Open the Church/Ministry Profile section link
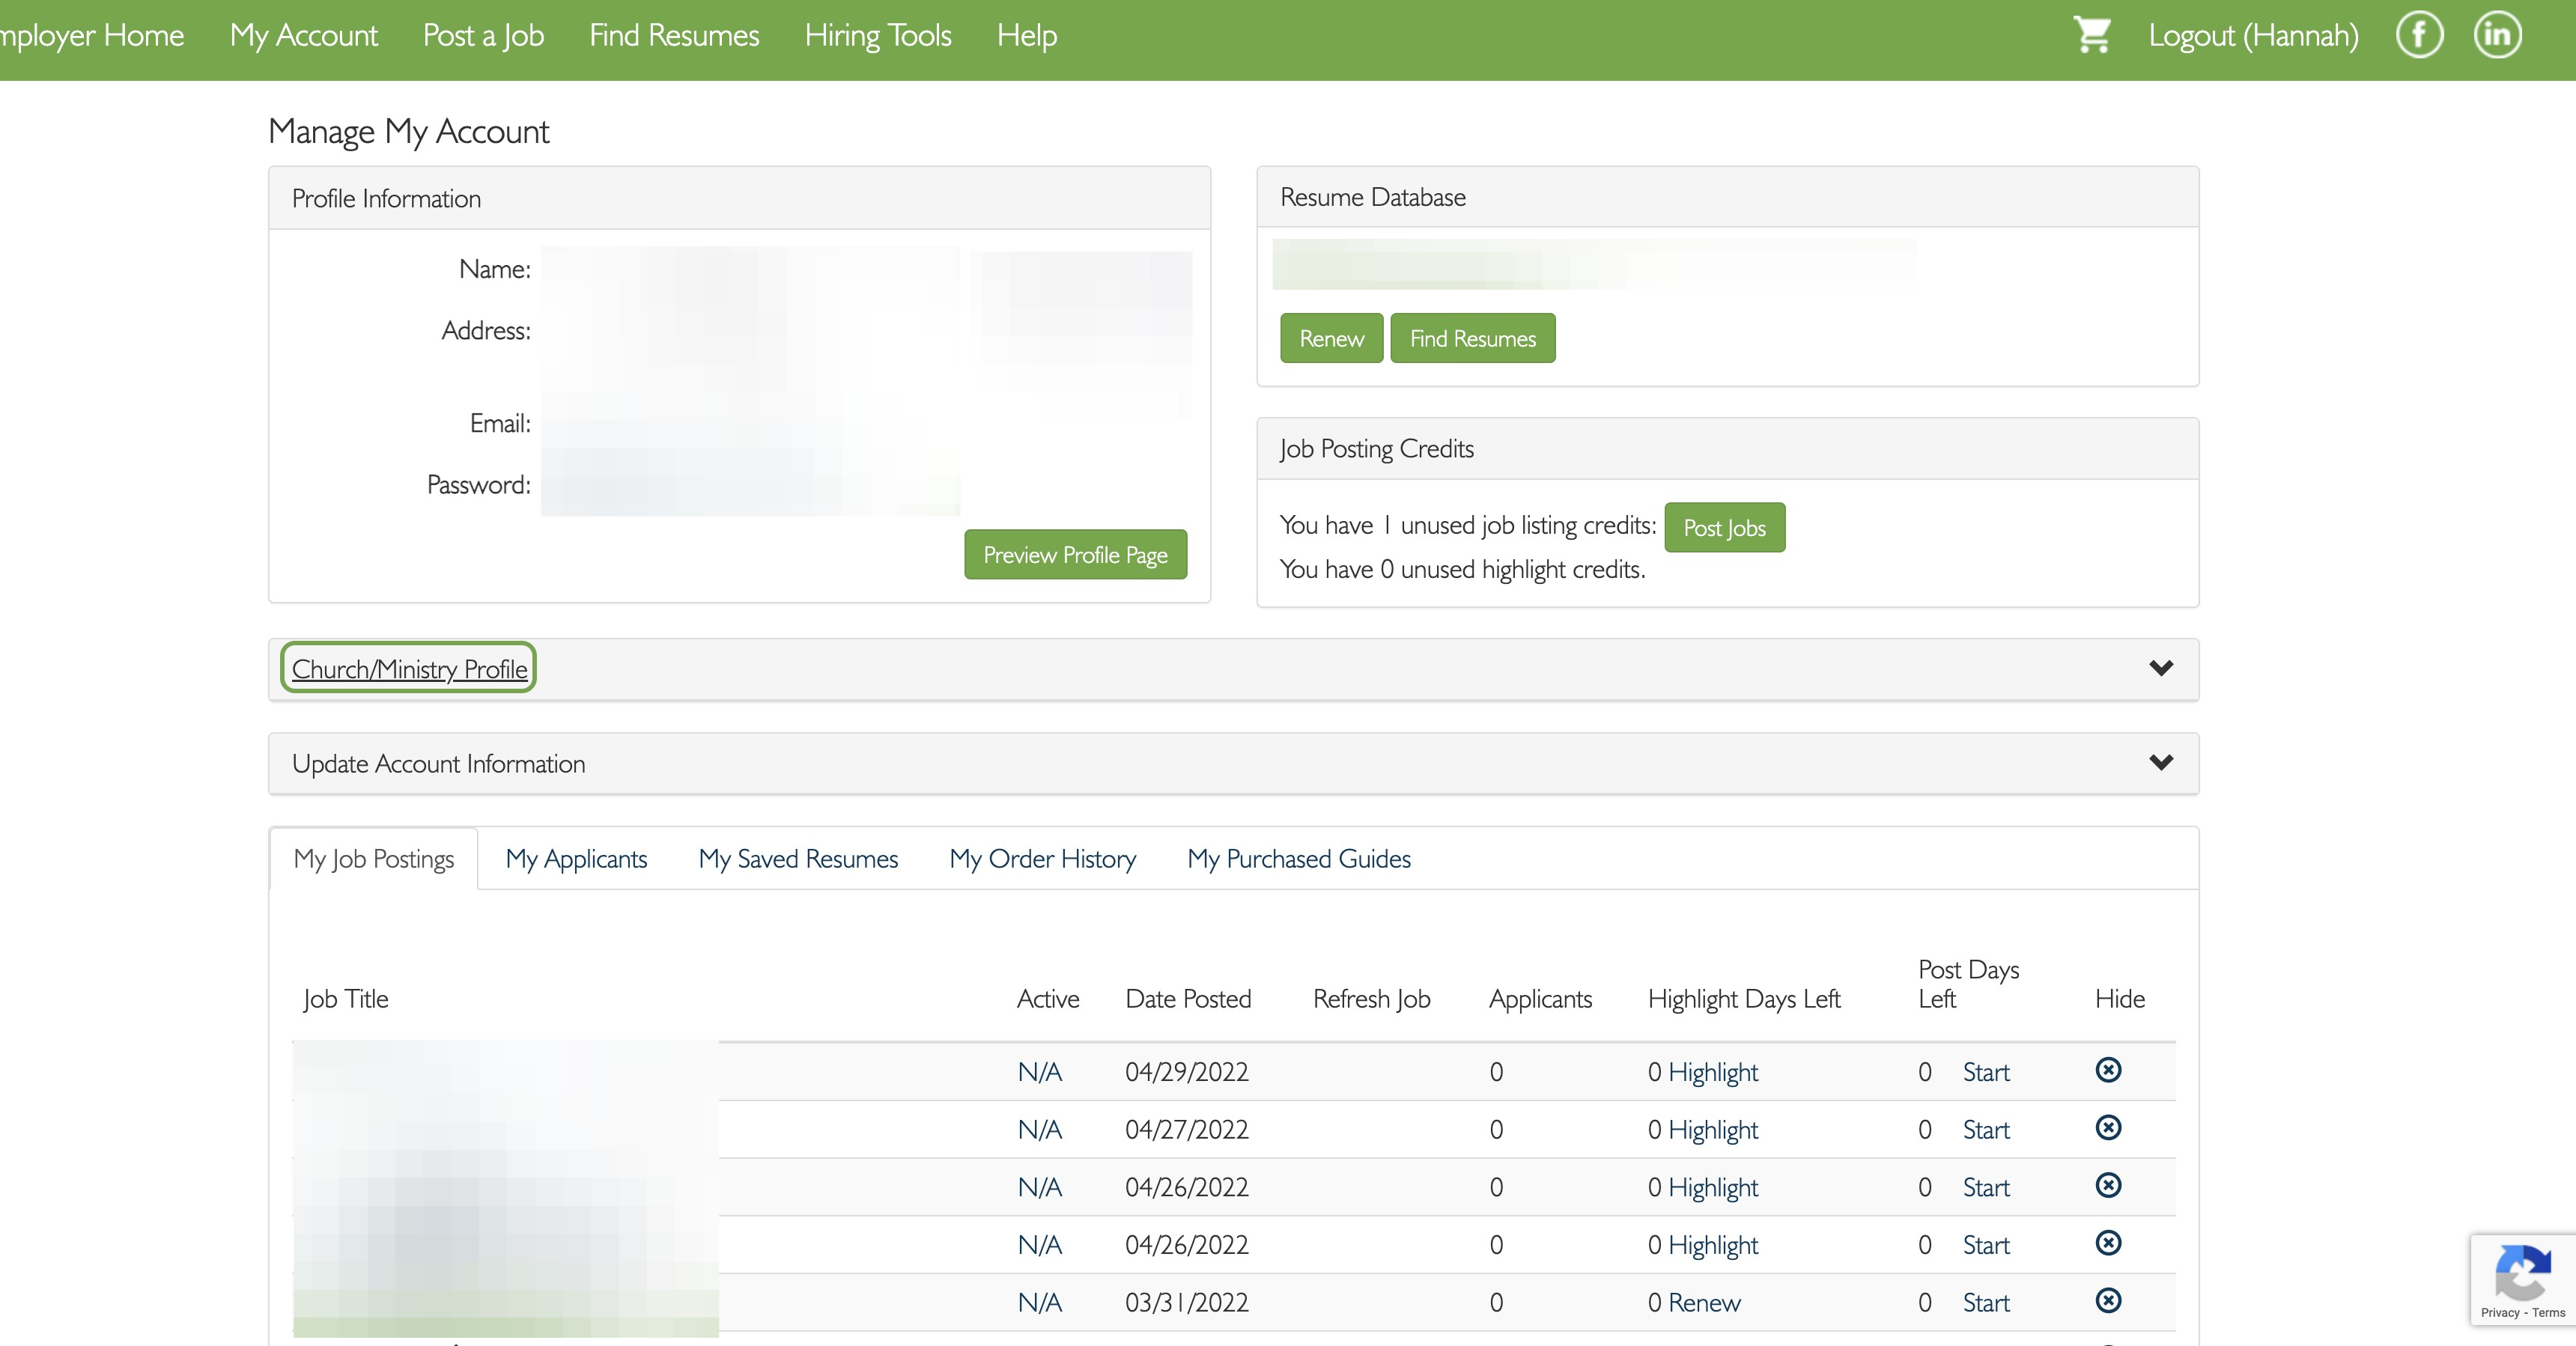Screen dimensions: 2576x1346 (409, 669)
